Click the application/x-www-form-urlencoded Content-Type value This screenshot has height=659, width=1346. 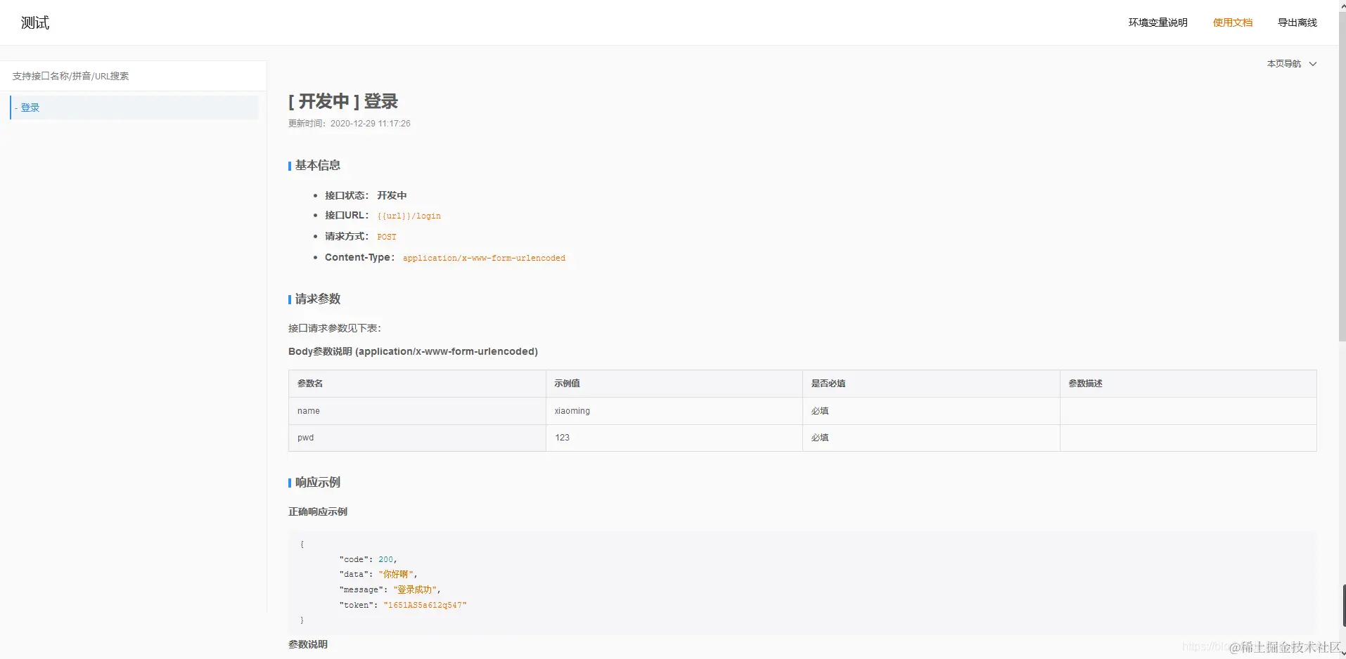pos(484,258)
